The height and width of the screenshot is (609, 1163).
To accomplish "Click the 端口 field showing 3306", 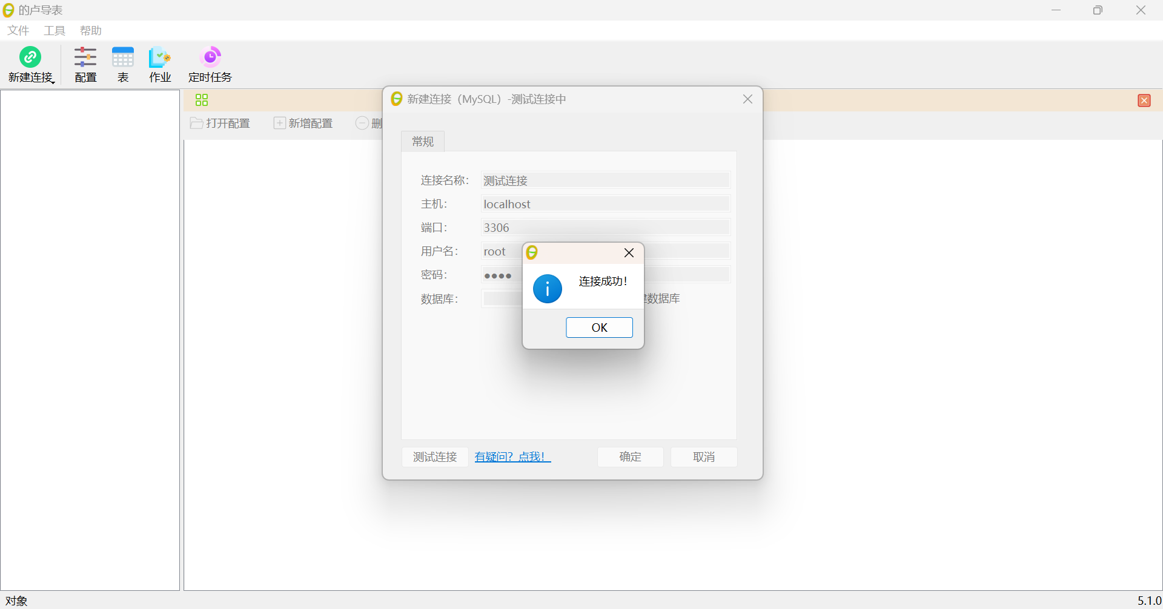I will 606,228.
